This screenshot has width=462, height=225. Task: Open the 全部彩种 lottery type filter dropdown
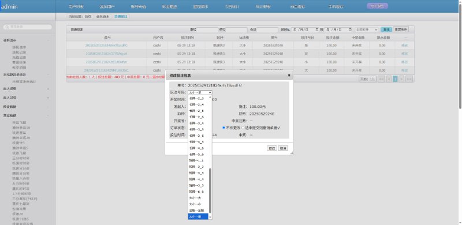(x=367, y=30)
